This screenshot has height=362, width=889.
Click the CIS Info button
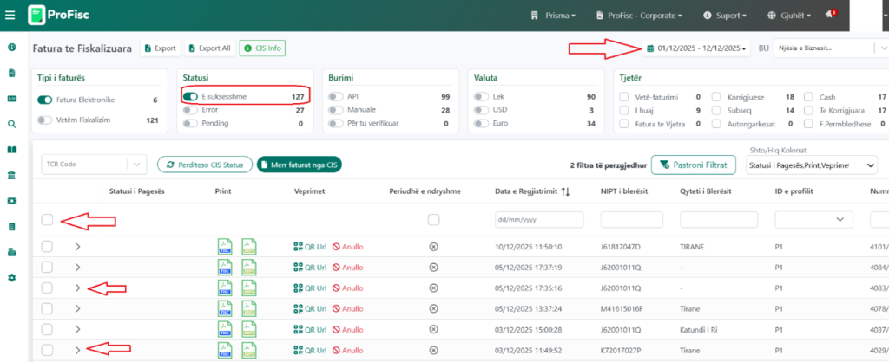tap(262, 48)
